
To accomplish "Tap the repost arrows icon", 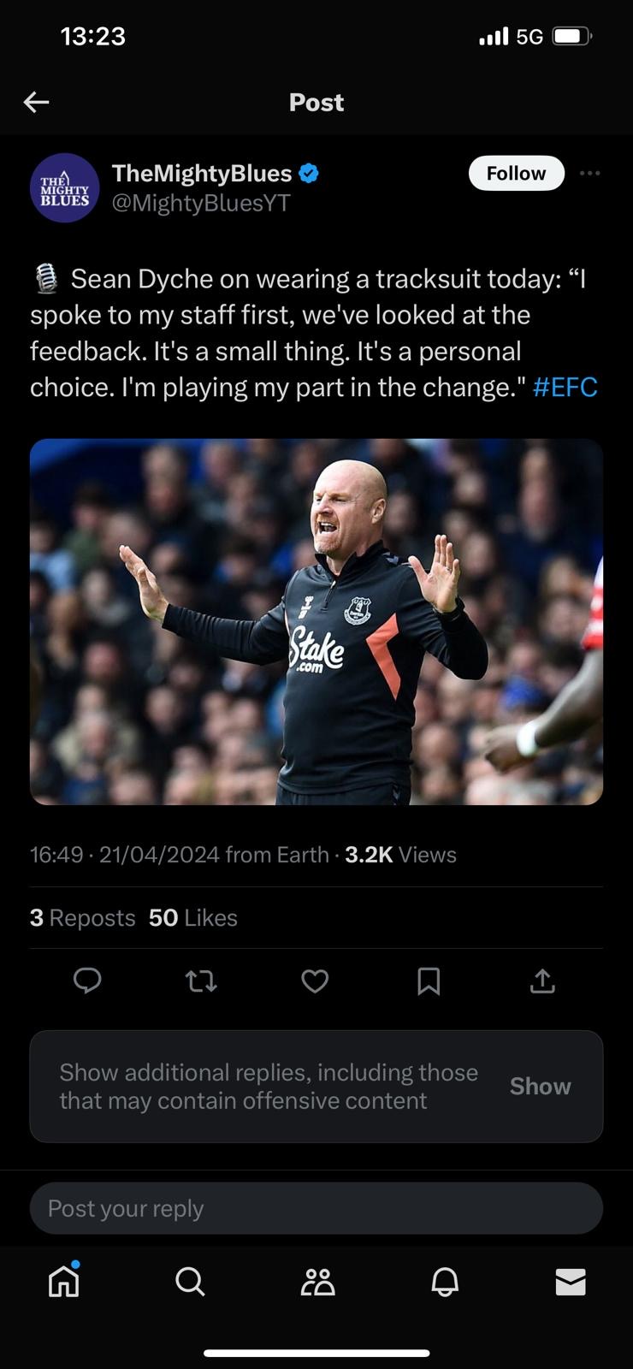I will pos(201,981).
